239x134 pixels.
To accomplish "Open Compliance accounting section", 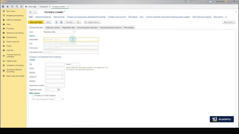I will pos(15,66).
